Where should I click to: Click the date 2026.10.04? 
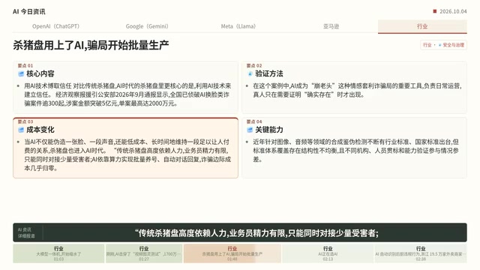click(x=453, y=11)
